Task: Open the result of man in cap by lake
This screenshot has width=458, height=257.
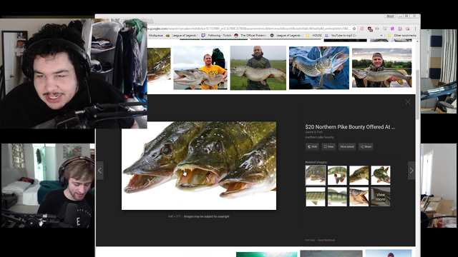Action: tap(381, 68)
